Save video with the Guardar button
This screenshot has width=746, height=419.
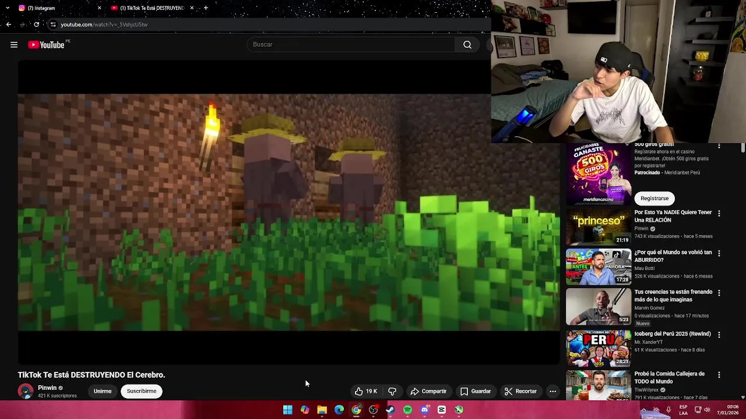476,391
